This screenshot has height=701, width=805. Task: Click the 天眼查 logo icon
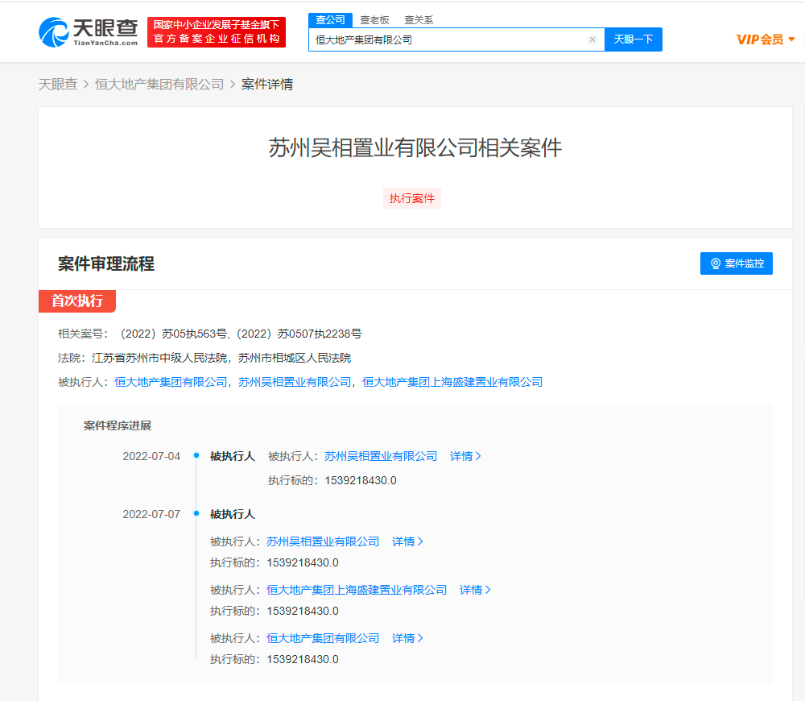pyautogui.click(x=54, y=32)
